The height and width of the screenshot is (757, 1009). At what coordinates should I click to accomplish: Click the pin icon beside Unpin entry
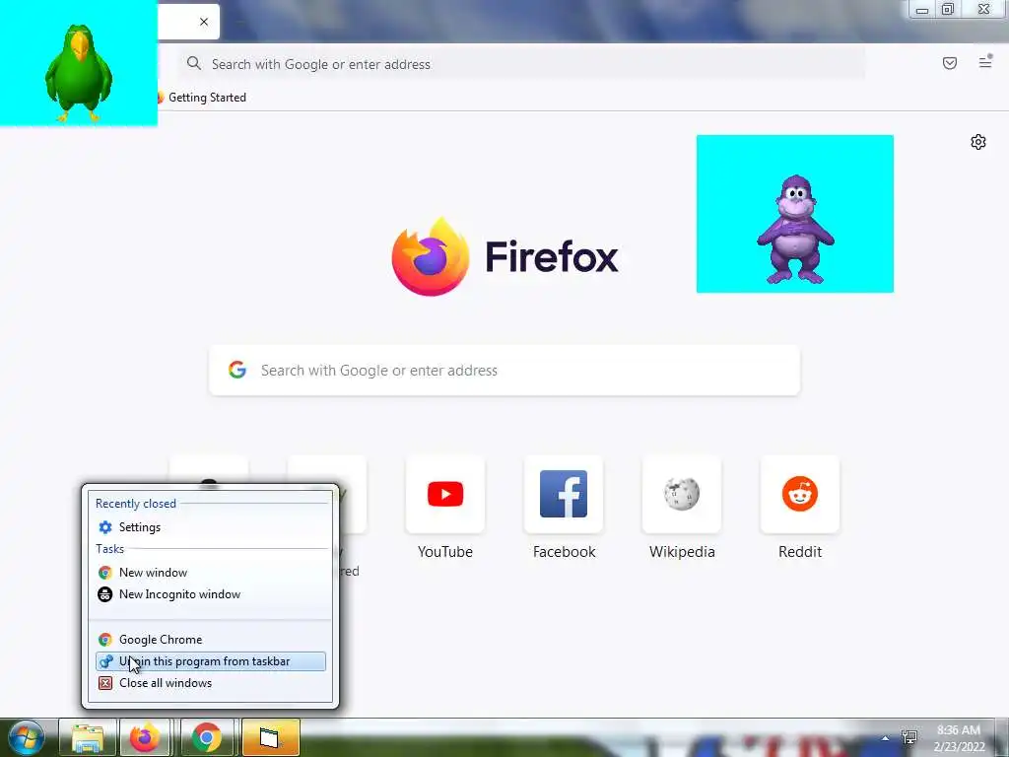[x=105, y=661]
